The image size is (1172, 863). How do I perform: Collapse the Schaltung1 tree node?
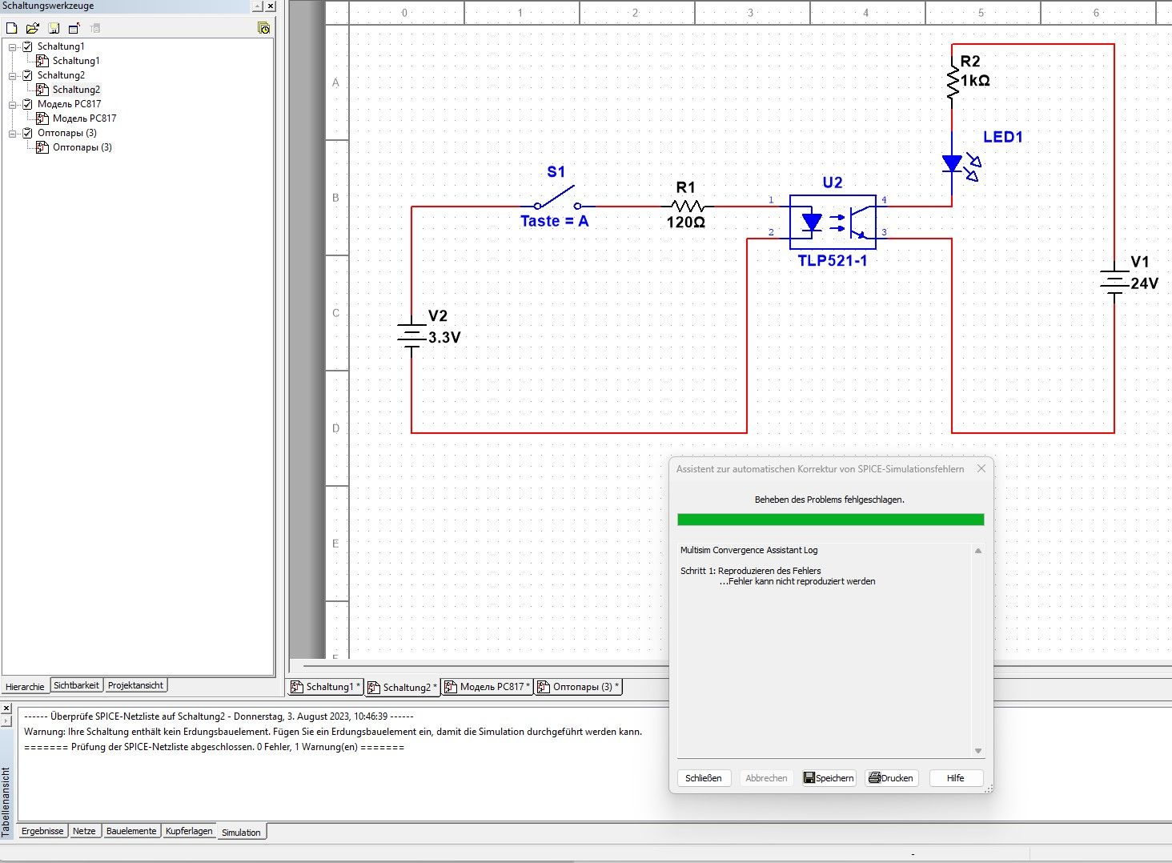coord(14,46)
